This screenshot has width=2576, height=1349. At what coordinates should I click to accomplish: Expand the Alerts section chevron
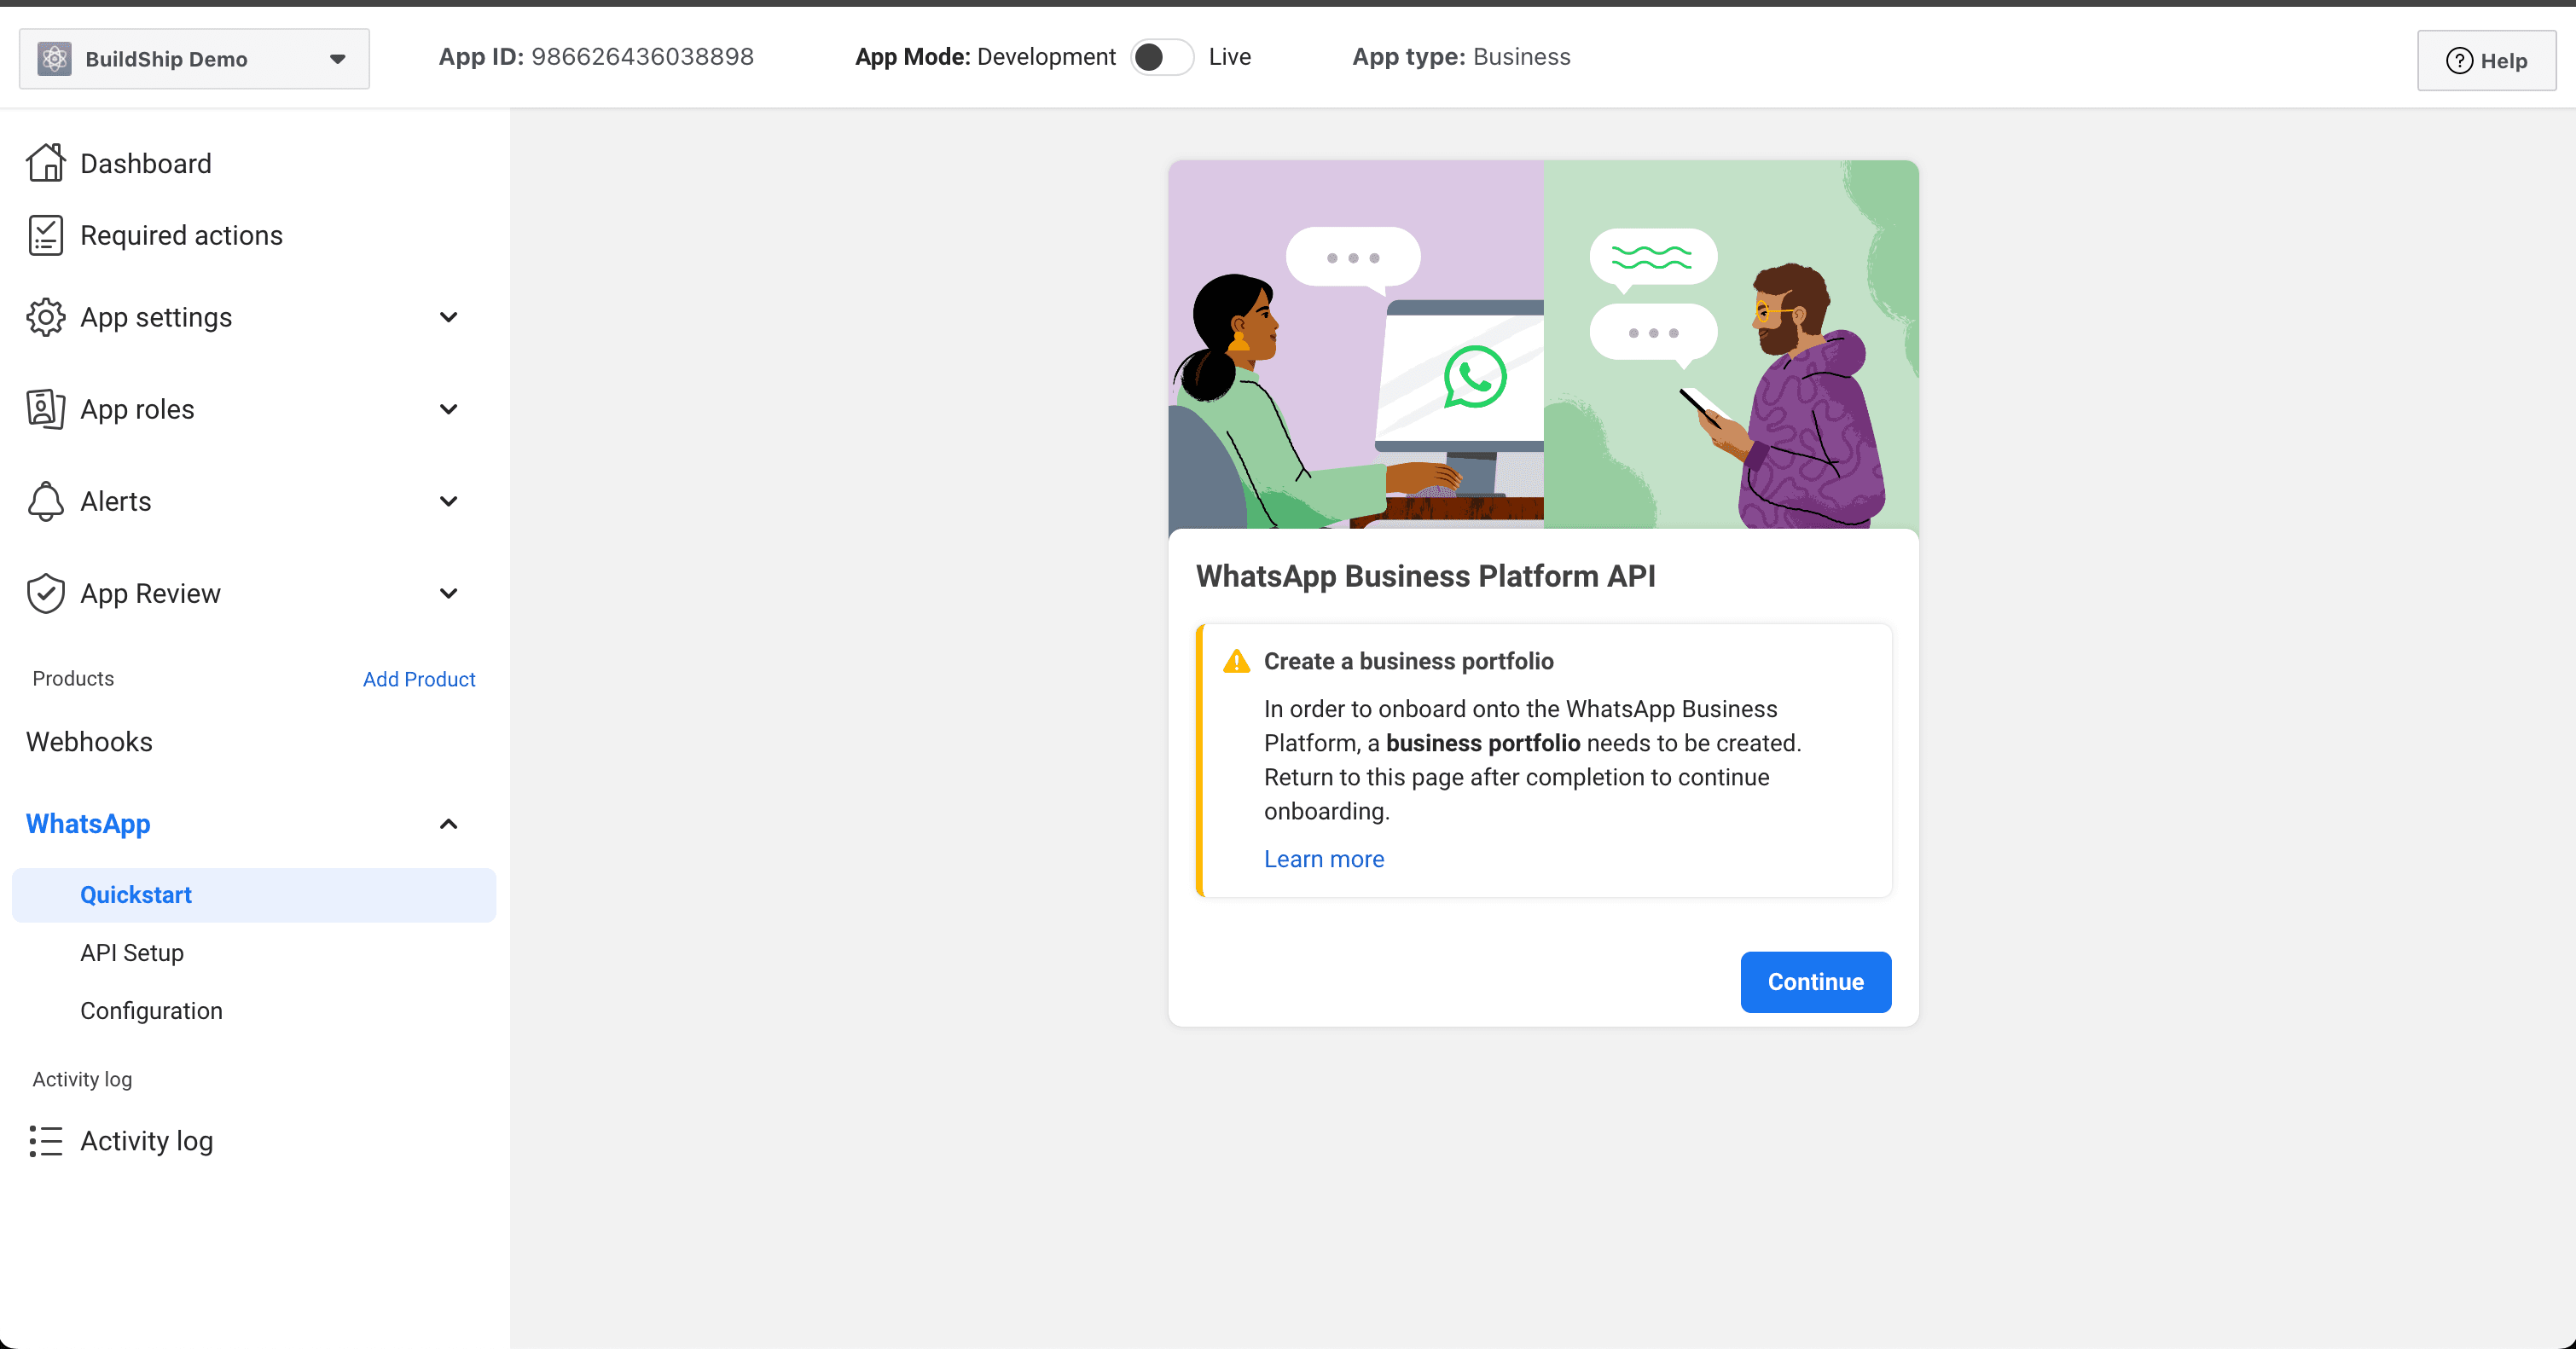448,501
